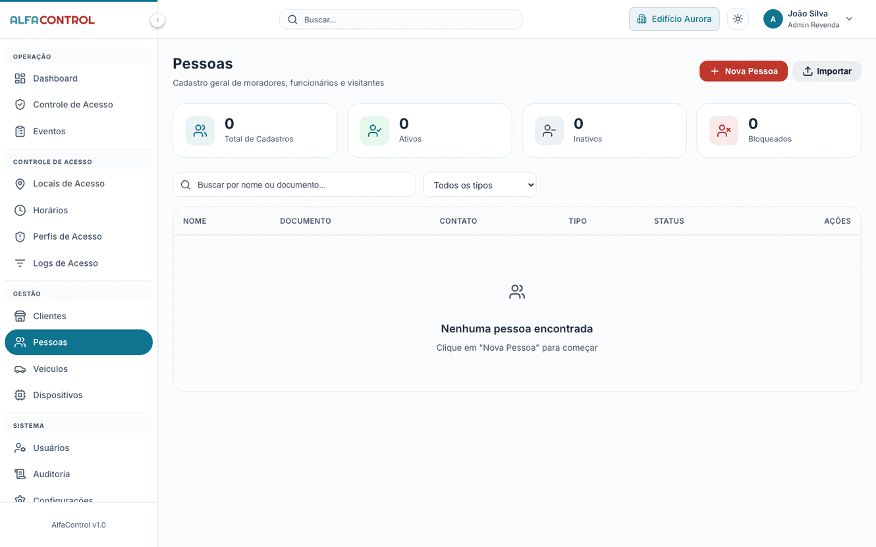Click the store icon beside Clientes
Screen dimensions: 876x547
20,316
